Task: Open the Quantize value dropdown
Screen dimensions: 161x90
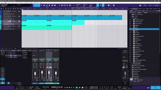Action: pyautogui.click(x=79, y=6)
